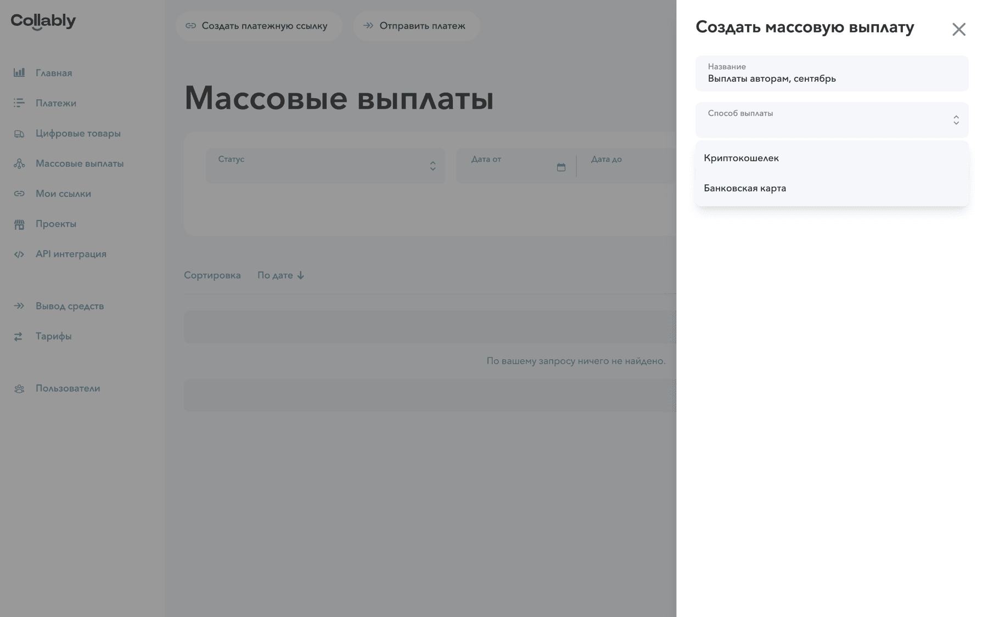Click the Цифровые товары truck icon
The width and height of the screenshot is (988, 617).
[19, 133]
